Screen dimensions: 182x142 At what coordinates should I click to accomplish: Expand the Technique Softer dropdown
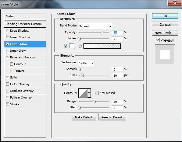(x=86, y=63)
